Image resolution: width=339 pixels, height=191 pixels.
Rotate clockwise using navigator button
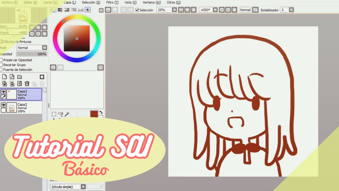tap(38, 34)
